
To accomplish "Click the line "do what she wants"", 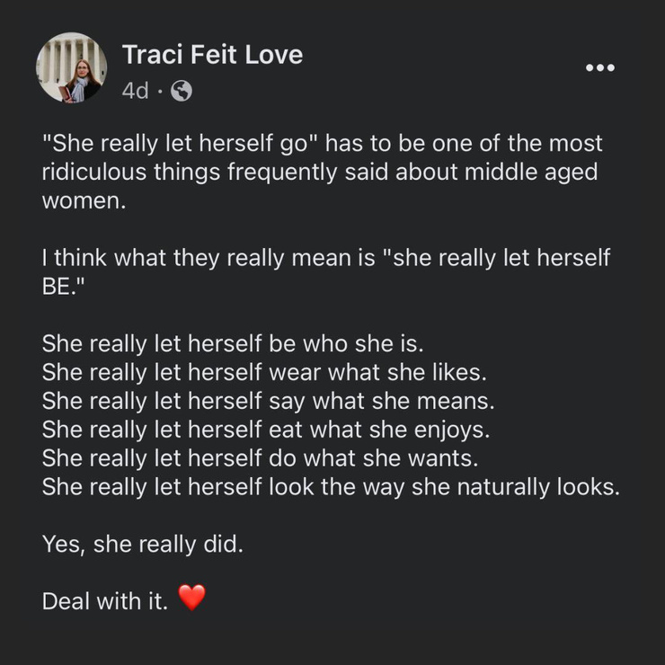I will tap(260, 458).
